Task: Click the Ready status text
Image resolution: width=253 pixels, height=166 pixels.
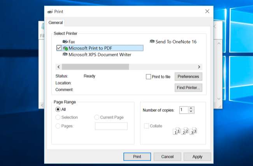Action: coord(90,76)
